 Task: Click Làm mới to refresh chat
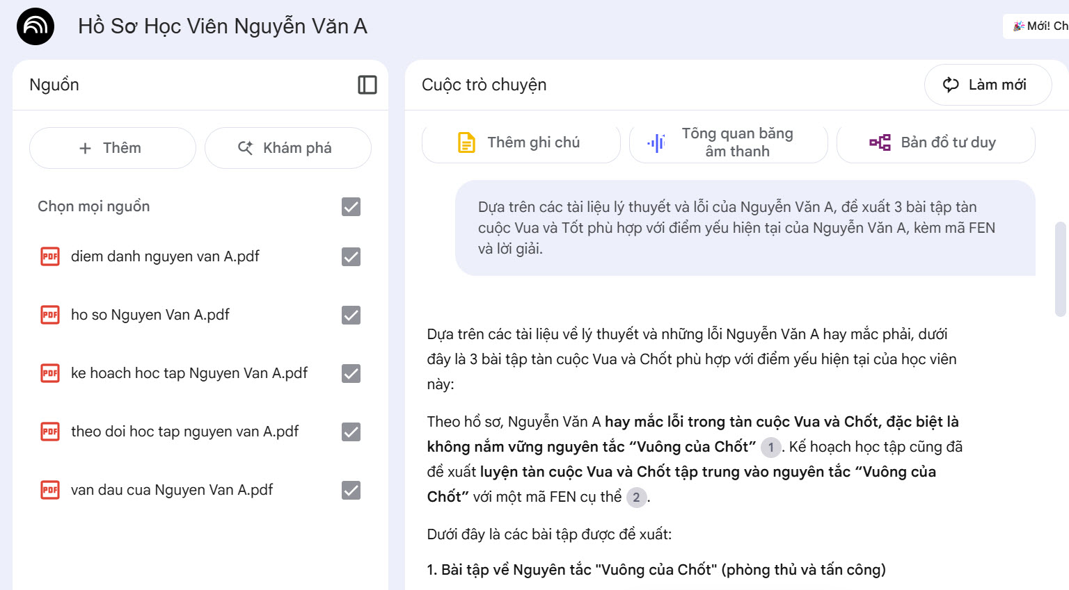(987, 85)
